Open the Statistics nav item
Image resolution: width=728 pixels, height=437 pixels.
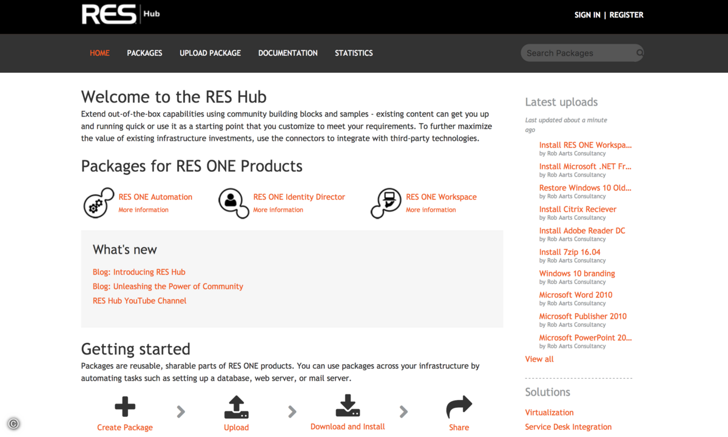[354, 53]
